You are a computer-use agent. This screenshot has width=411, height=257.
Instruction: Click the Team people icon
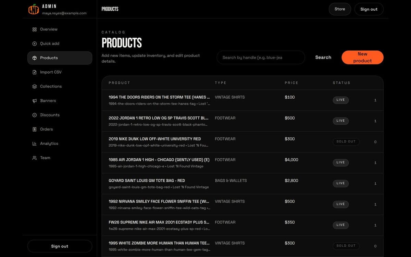point(34,158)
